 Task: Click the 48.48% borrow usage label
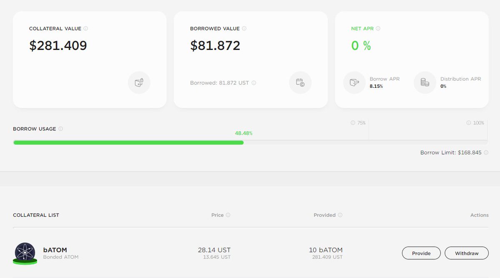(244, 133)
